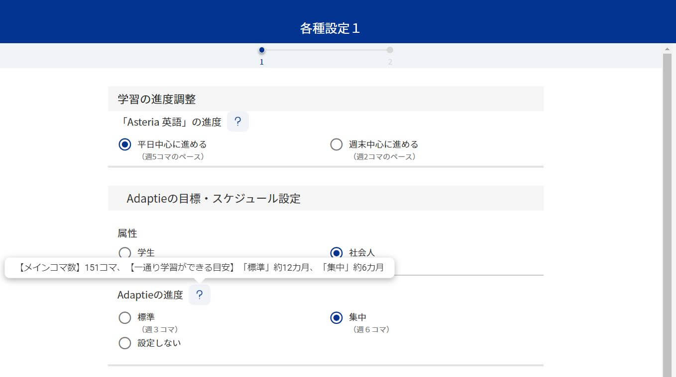Click the step number 1 label

[x=262, y=62]
